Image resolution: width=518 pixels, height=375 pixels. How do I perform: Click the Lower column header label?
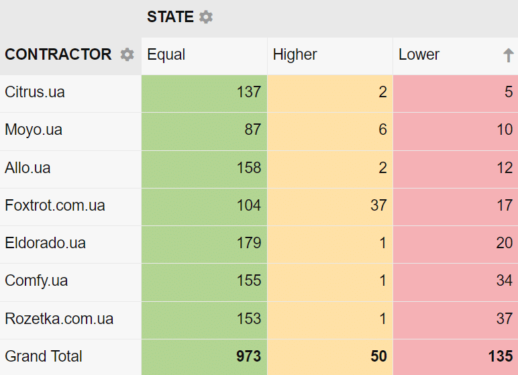pyautogui.click(x=419, y=55)
